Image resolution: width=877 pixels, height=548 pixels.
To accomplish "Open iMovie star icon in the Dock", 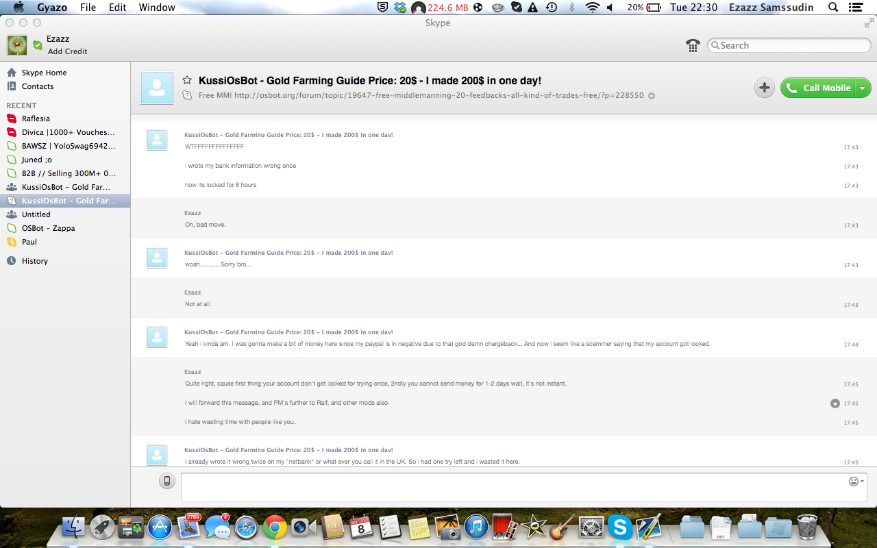I will 534,527.
